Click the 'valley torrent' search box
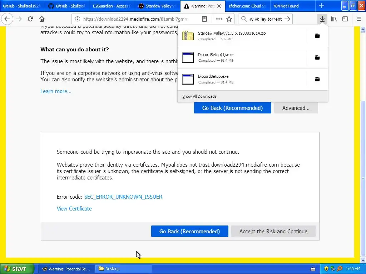 266,19
